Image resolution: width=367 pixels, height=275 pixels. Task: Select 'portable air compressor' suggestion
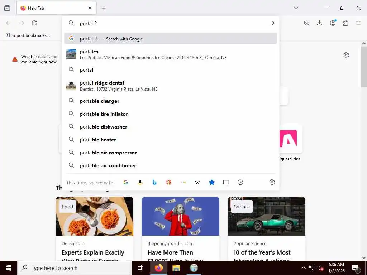pos(170,153)
